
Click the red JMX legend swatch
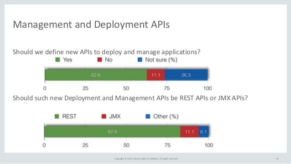(104, 116)
